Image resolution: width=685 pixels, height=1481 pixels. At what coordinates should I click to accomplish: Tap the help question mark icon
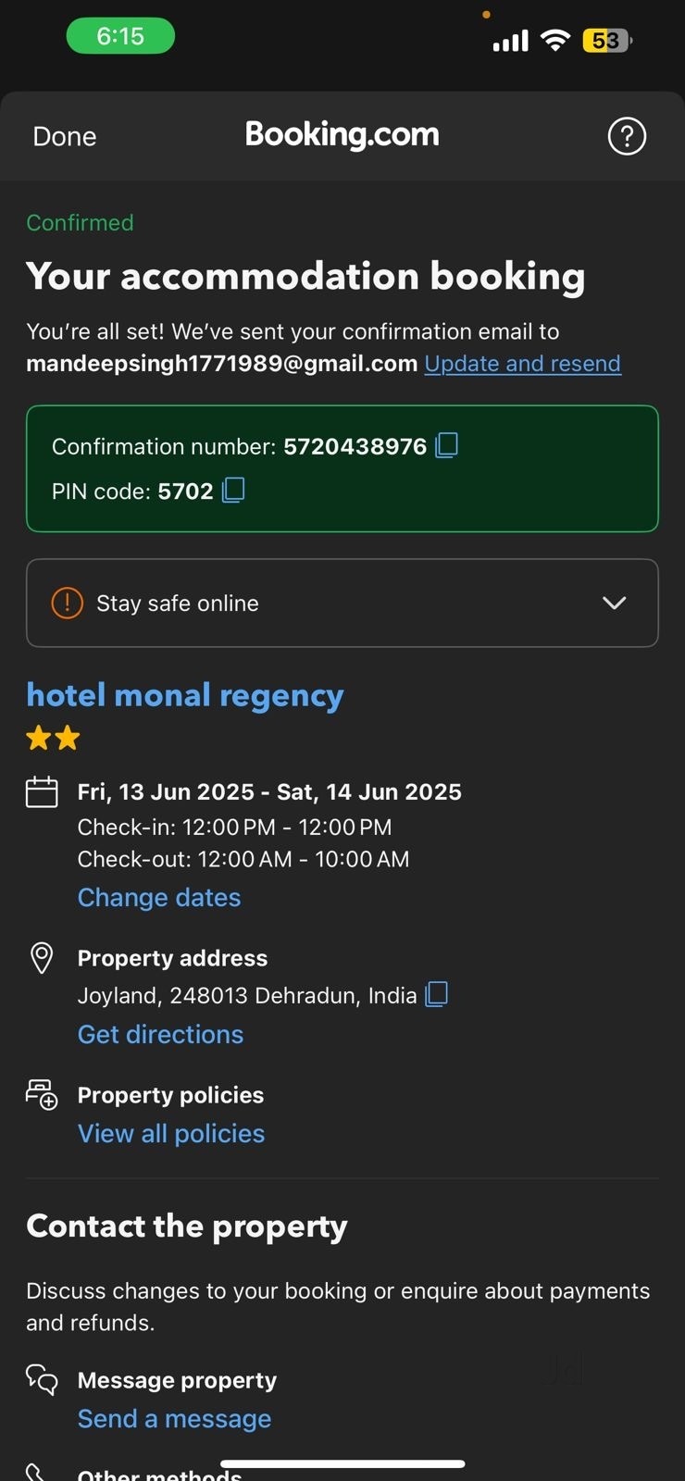[627, 136]
